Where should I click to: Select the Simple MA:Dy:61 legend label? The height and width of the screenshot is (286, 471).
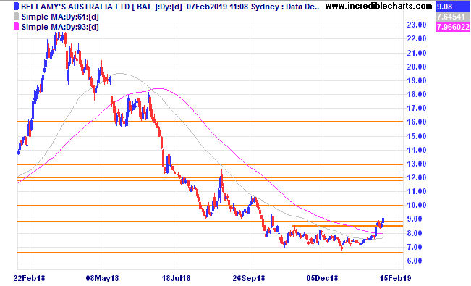point(60,17)
